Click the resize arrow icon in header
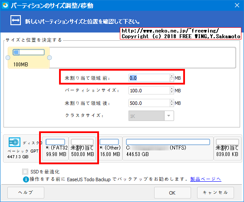 [16, 20]
